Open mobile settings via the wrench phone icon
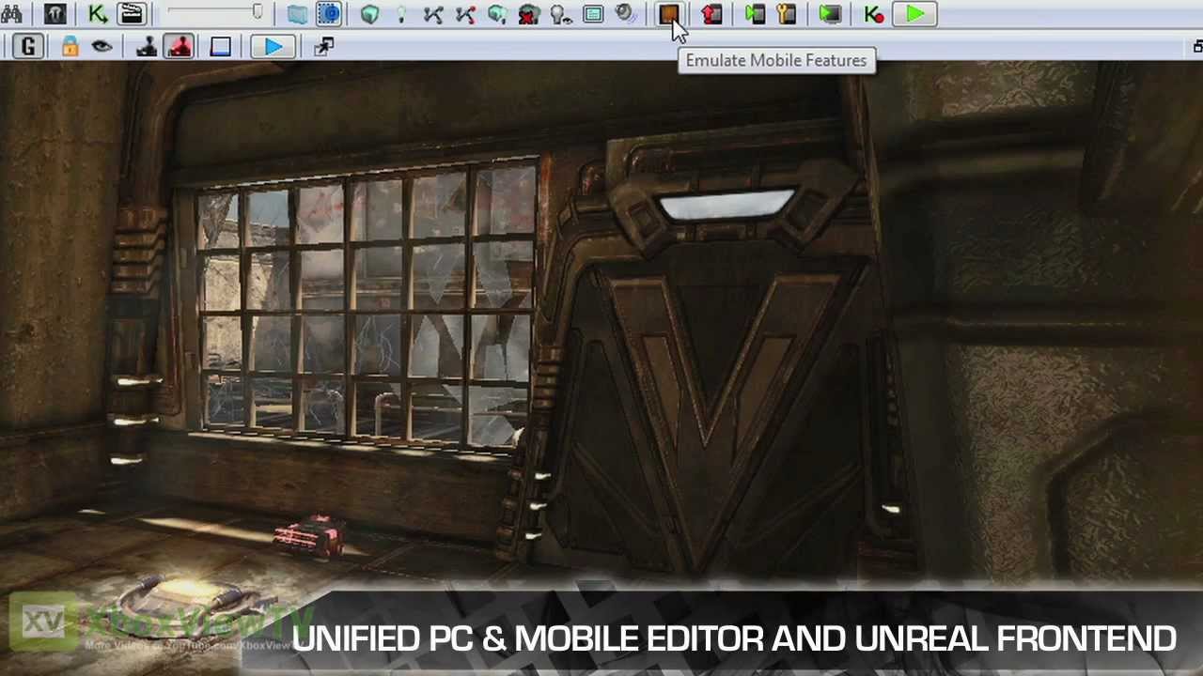The height and width of the screenshot is (676, 1203). tap(787, 14)
